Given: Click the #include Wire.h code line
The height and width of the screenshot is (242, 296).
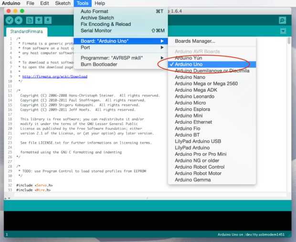Looking at the screenshot, I should [x=33, y=190].
